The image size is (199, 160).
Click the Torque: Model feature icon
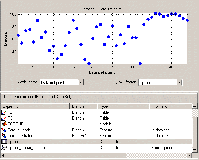(x=4, y=130)
